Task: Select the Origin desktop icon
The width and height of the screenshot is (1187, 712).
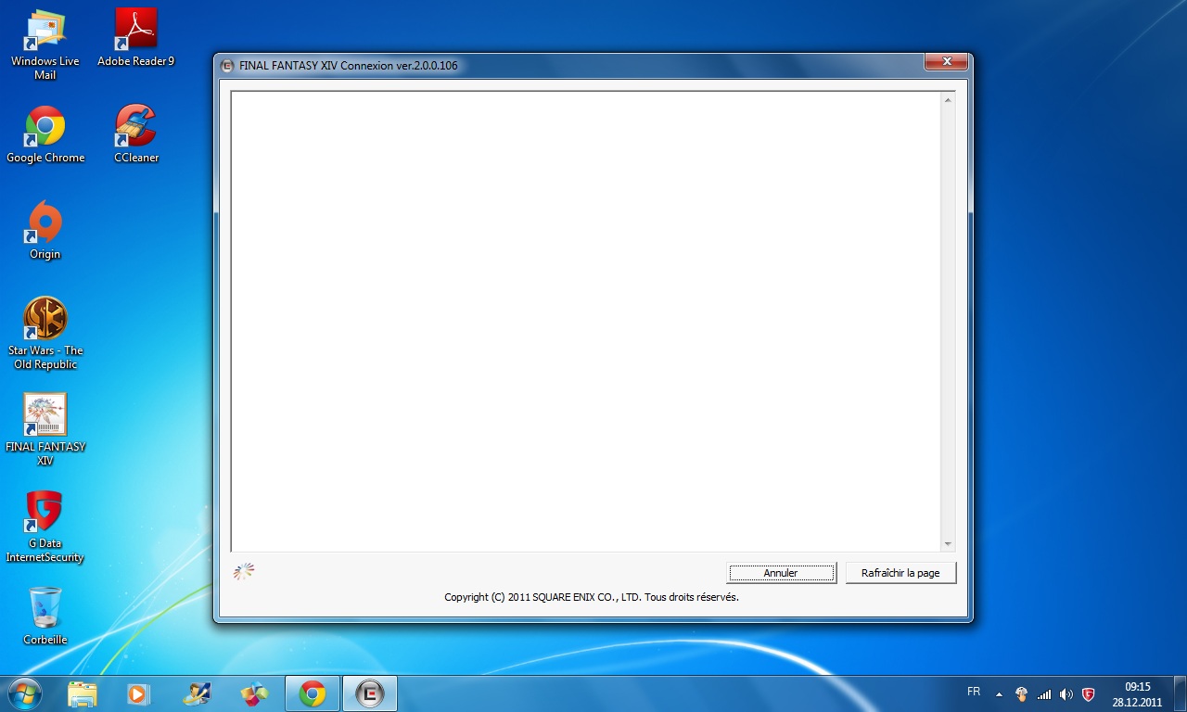Action: tap(45, 231)
